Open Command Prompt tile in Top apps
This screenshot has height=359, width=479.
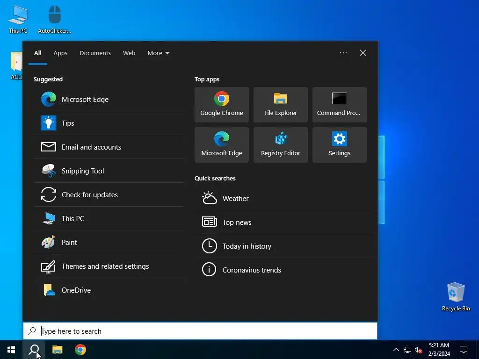point(340,105)
